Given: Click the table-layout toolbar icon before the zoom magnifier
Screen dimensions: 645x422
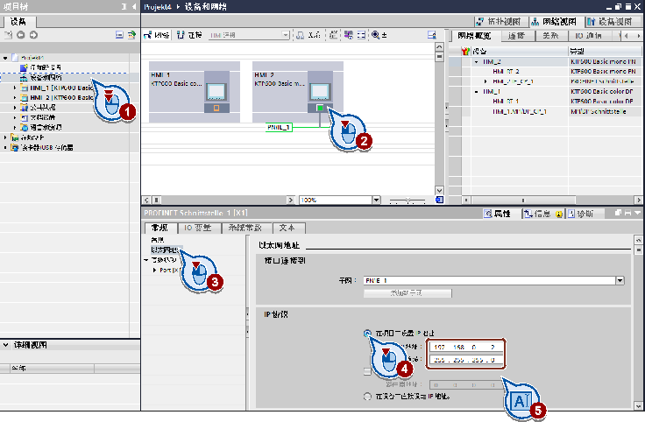Looking at the screenshot, I should point(361,35).
